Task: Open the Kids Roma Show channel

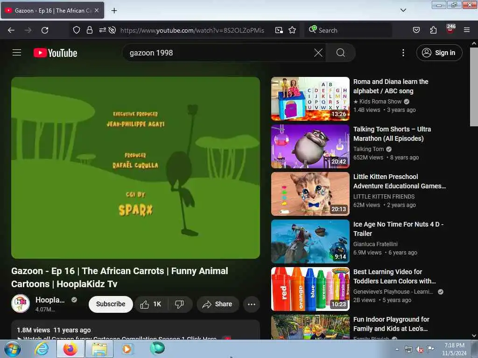Action: pos(377,102)
